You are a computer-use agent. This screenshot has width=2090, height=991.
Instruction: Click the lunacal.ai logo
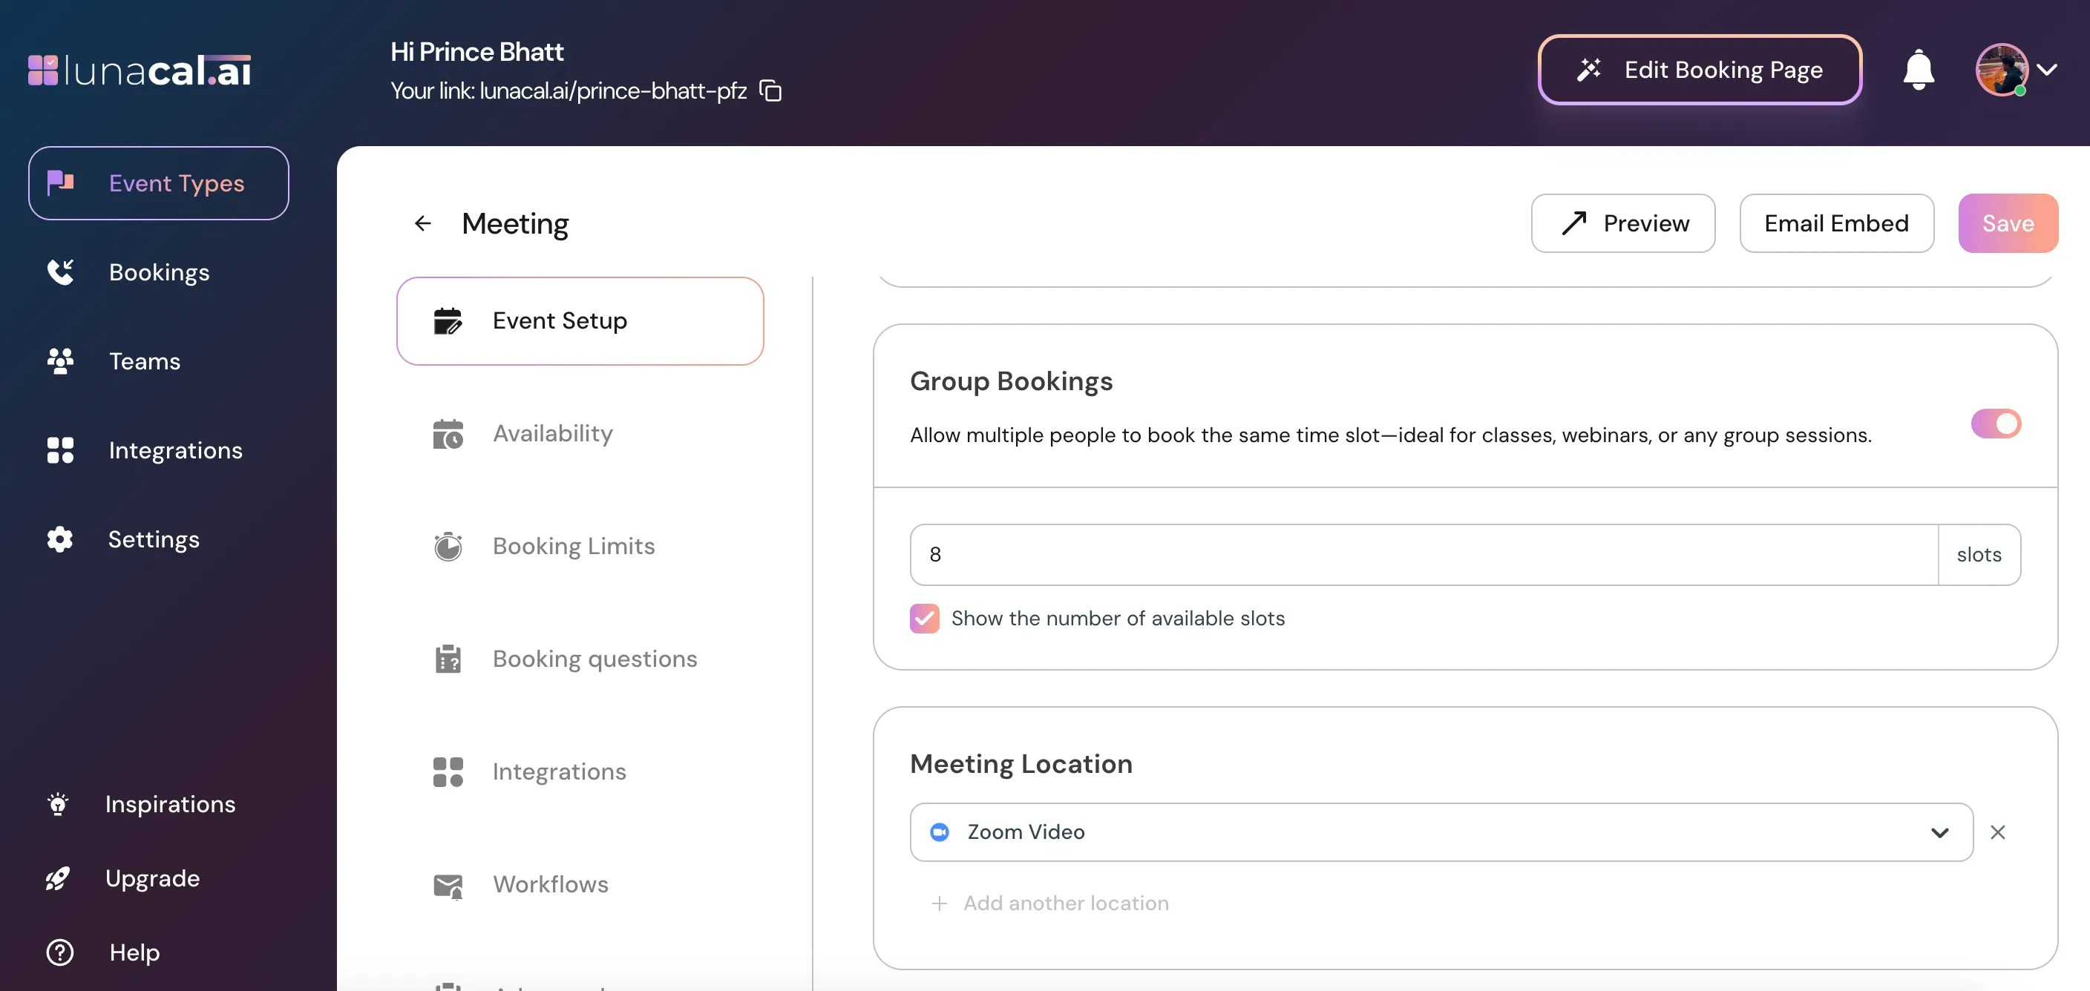point(140,70)
